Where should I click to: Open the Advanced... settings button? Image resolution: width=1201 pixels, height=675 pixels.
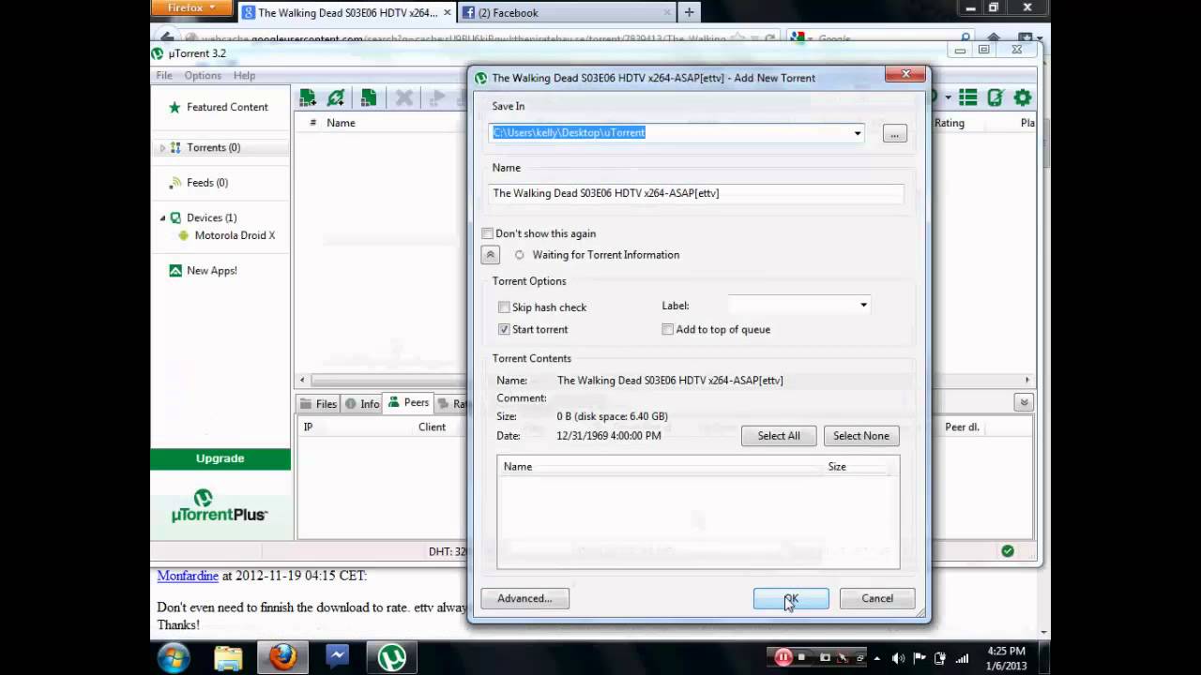(x=524, y=598)
